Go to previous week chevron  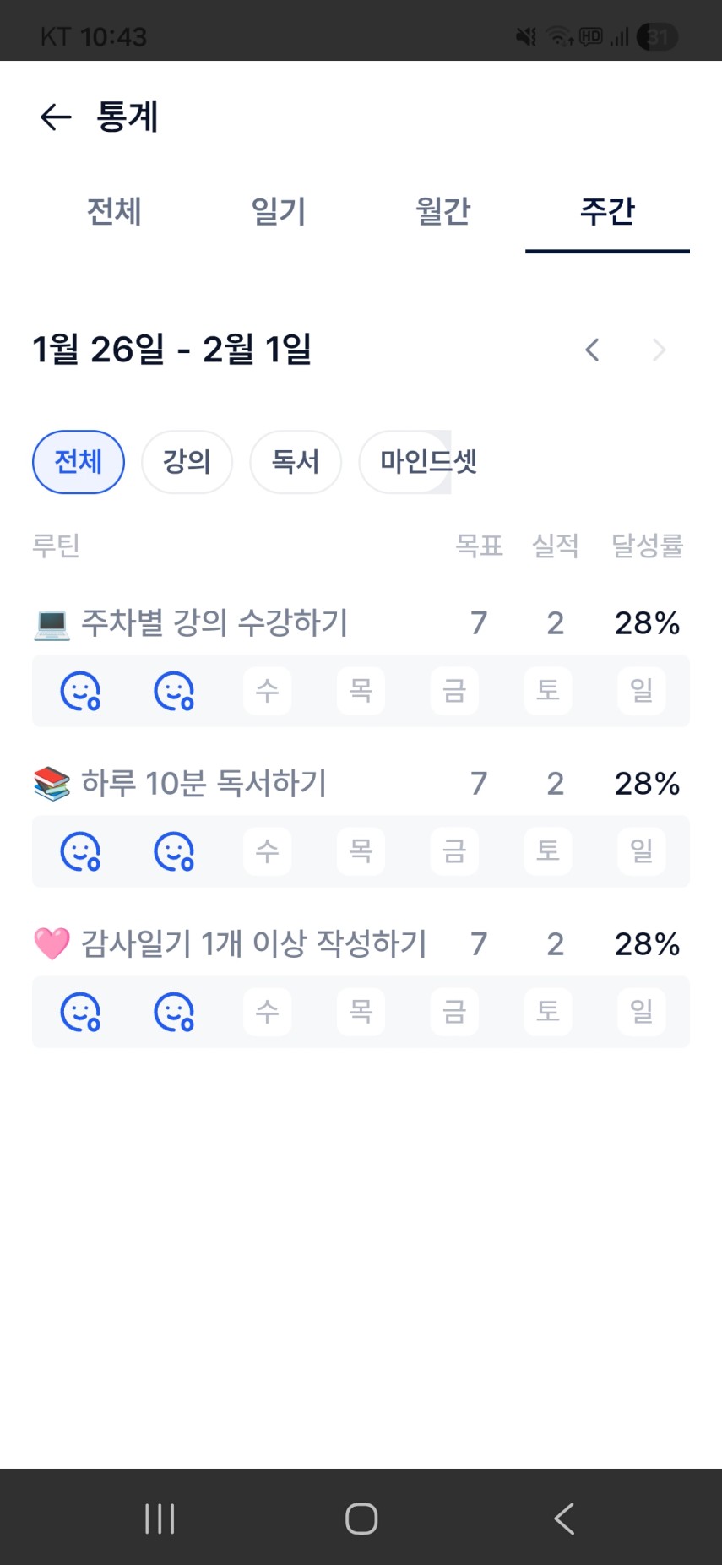(593, 350)
